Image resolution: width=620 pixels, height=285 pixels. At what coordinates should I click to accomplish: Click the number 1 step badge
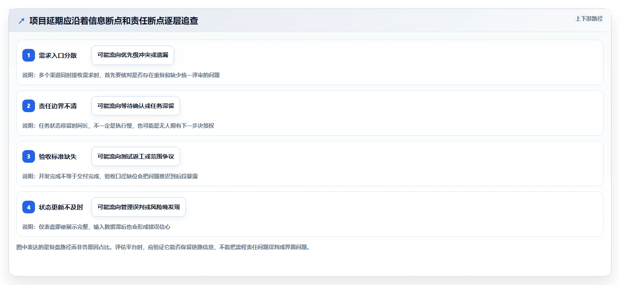tap(29, 55)
